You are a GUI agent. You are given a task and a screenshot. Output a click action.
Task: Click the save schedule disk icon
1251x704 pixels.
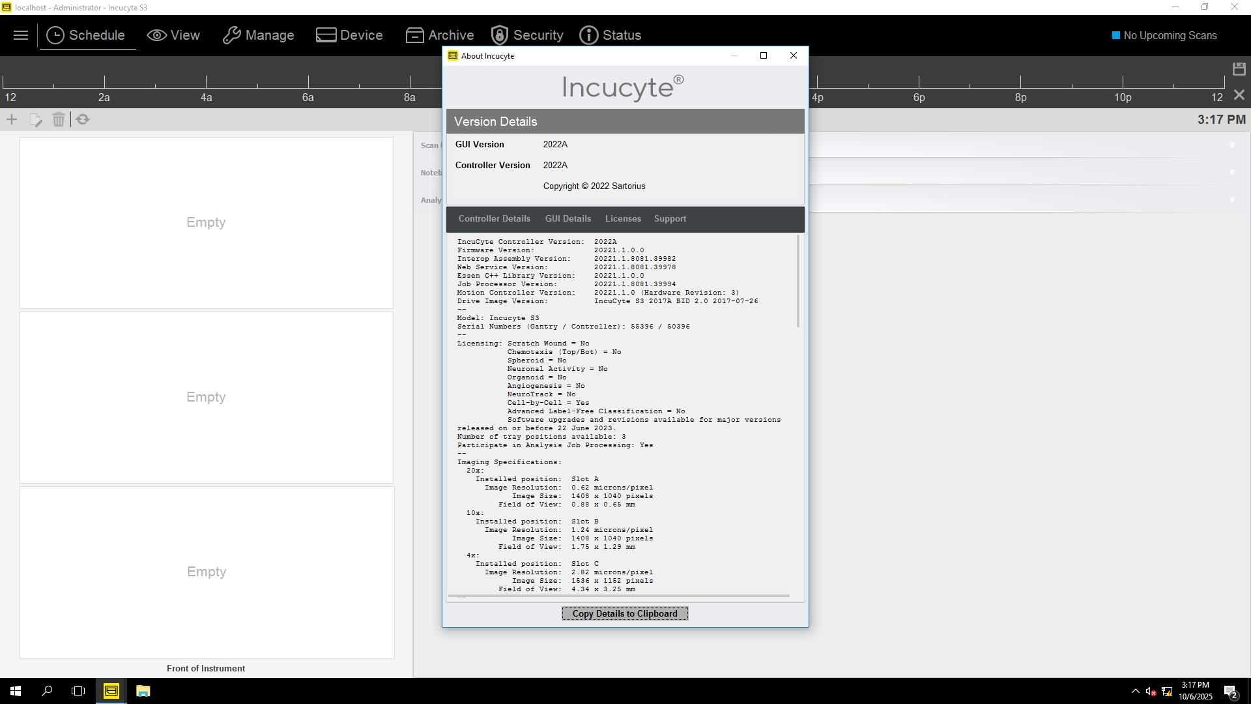tap(1239, 69)
